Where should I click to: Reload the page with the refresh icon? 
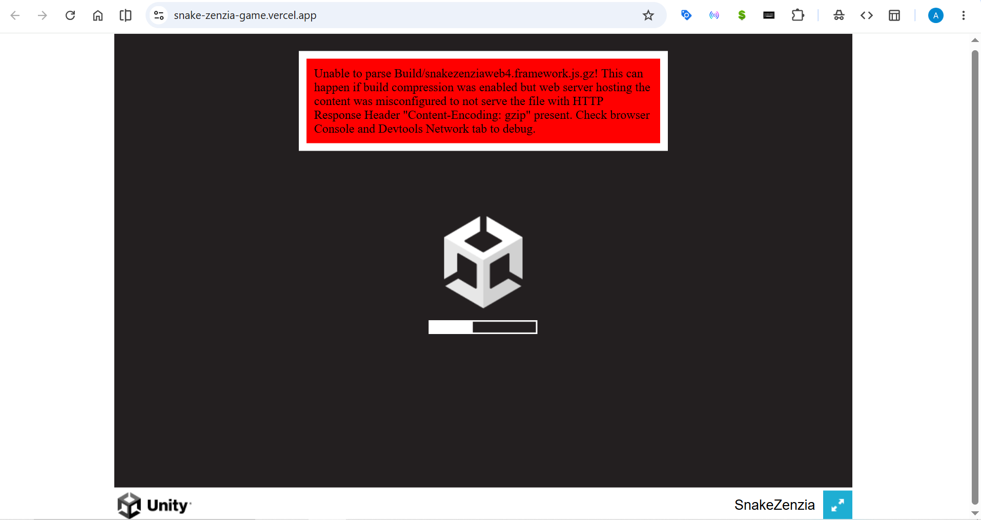[70, 15]
